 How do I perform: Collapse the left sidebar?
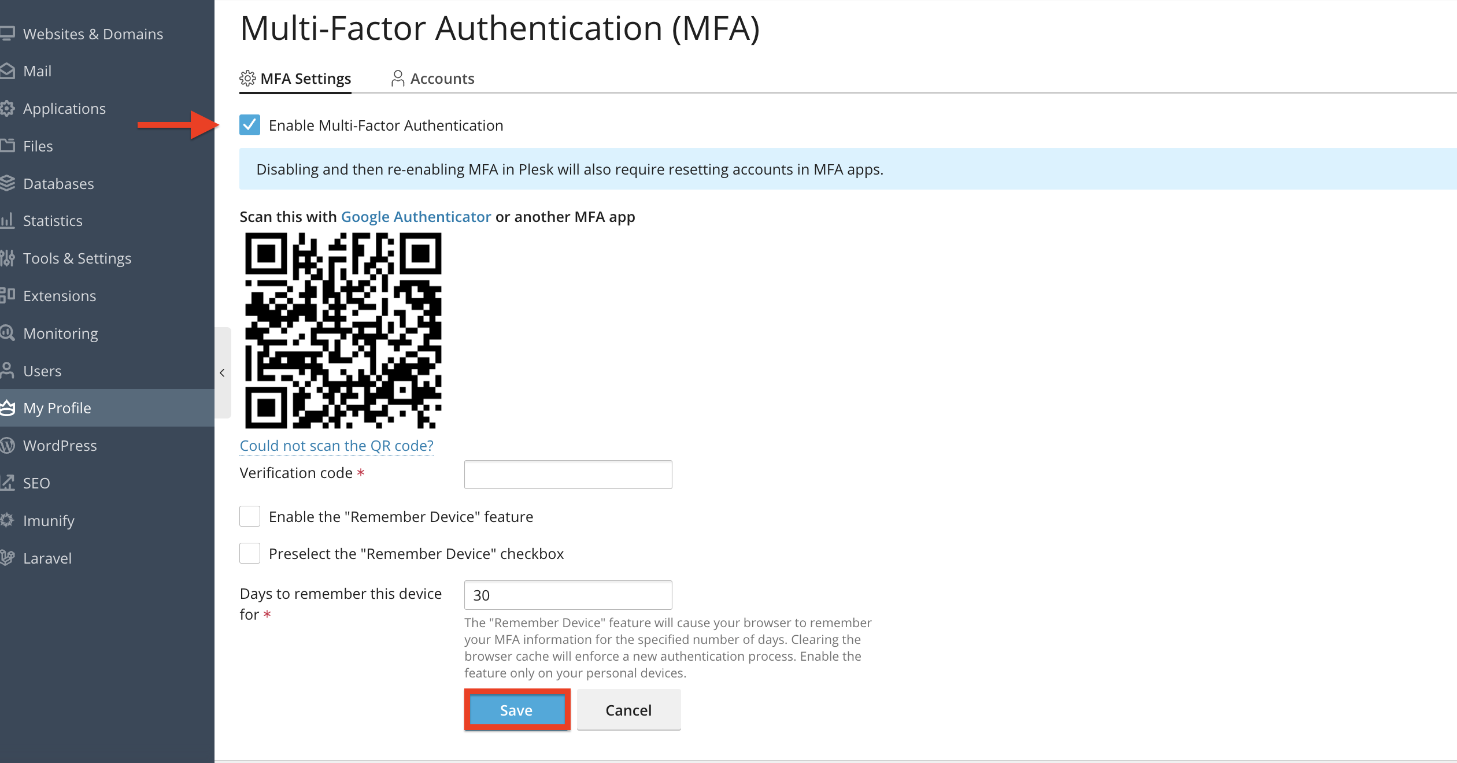coord(223,373)
